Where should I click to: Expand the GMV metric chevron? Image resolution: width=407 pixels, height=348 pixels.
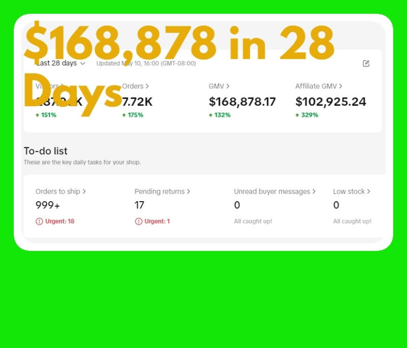[228, 86]
